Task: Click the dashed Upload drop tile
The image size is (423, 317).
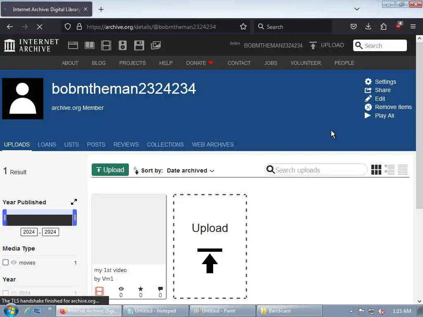Action: (x=210, y=246)
